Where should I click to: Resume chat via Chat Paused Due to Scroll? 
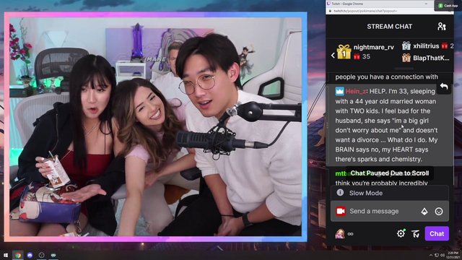coord(390,173)
